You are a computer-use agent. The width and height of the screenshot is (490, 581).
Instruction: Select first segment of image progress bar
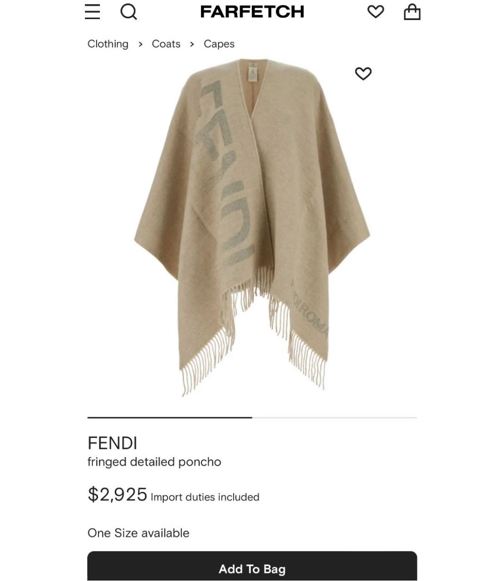(170, 417)
